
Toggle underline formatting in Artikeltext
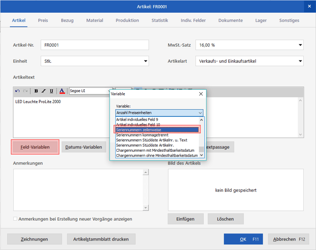[x=51, y=91]
